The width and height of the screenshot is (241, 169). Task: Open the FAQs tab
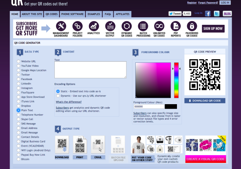pos(108,14)
